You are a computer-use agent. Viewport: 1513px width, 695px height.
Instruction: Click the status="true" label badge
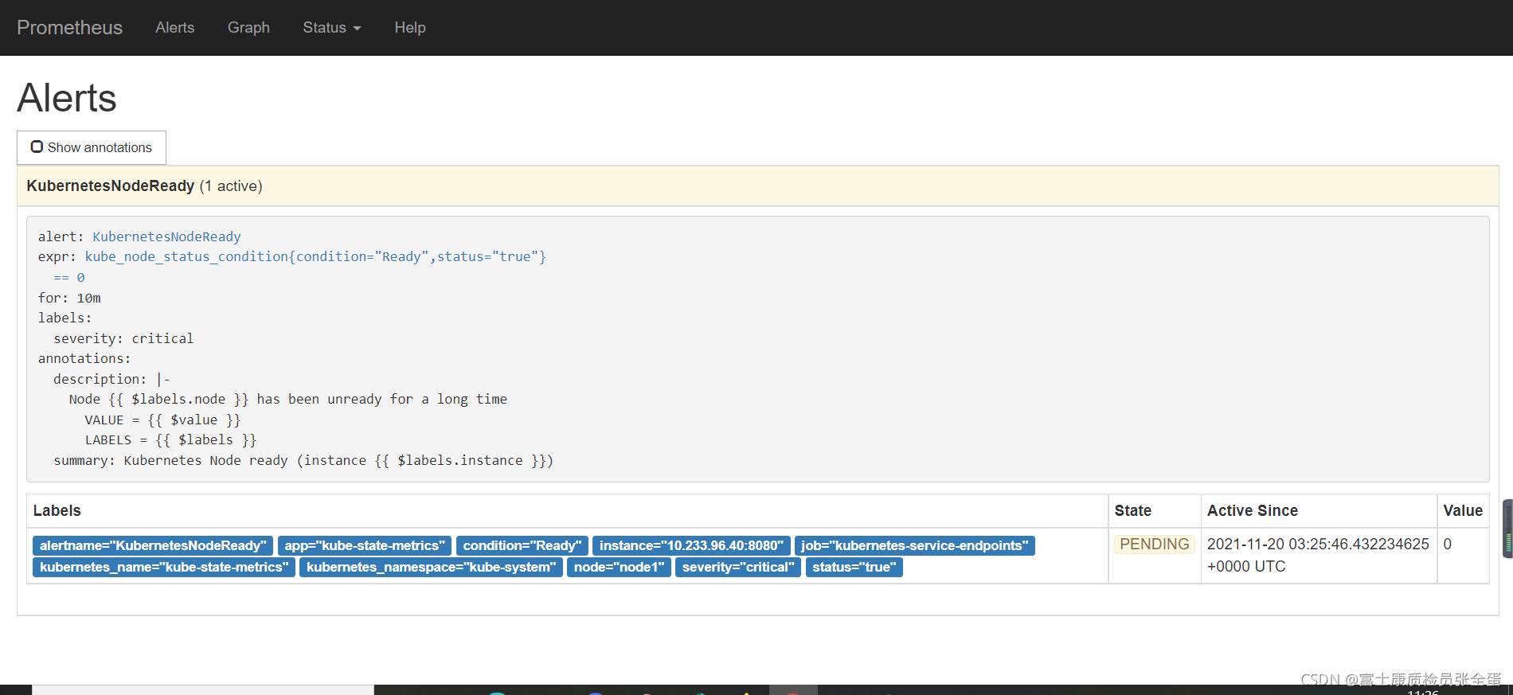click(x=854, y=567)
